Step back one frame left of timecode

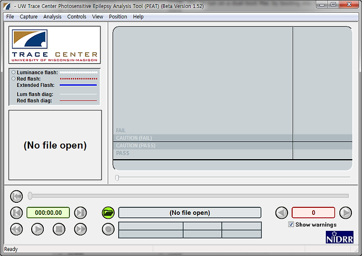[17, 212]
